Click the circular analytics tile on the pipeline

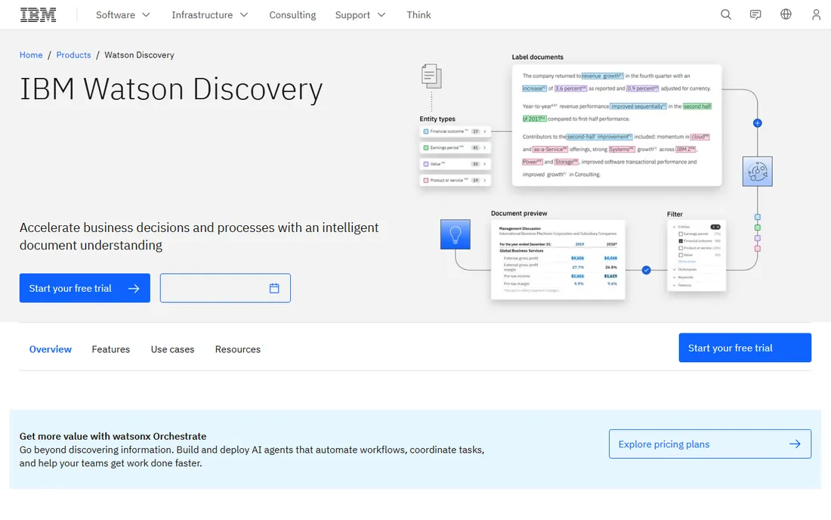click(x=757, y=172)
